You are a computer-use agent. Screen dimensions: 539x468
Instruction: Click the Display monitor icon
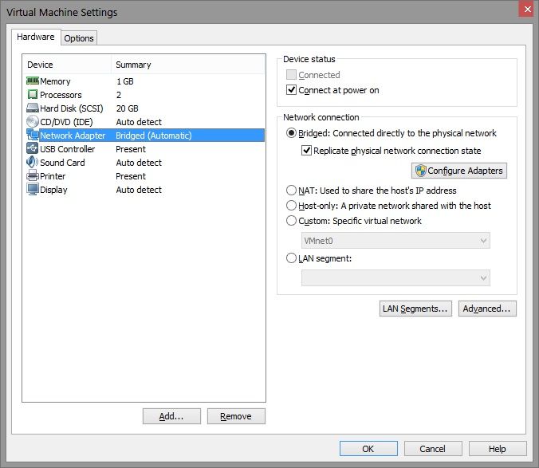coord(33,189)
